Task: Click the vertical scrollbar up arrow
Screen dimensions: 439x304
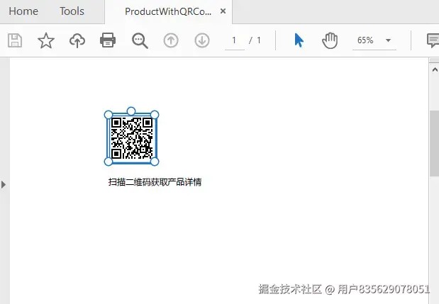Action: 435,69
